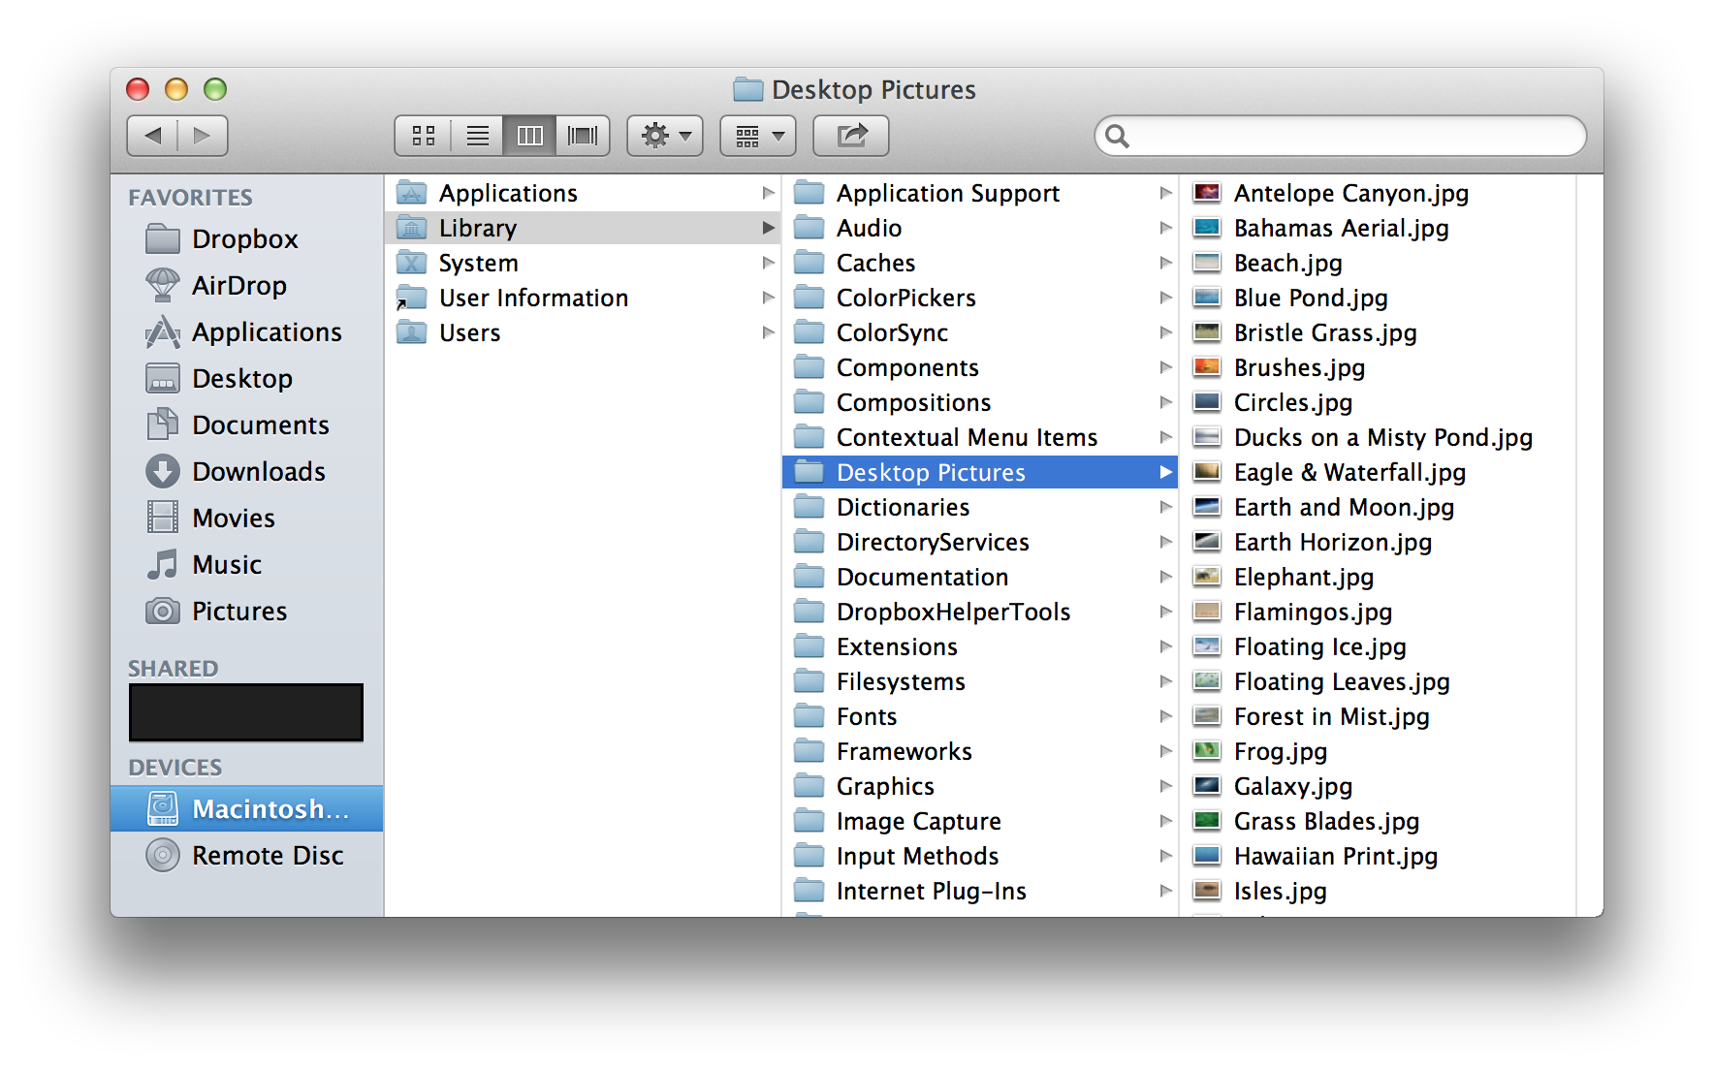Open the Action gear menu
The height and width of the screenshot is (1070, 1714).
(x=665, y=136)
